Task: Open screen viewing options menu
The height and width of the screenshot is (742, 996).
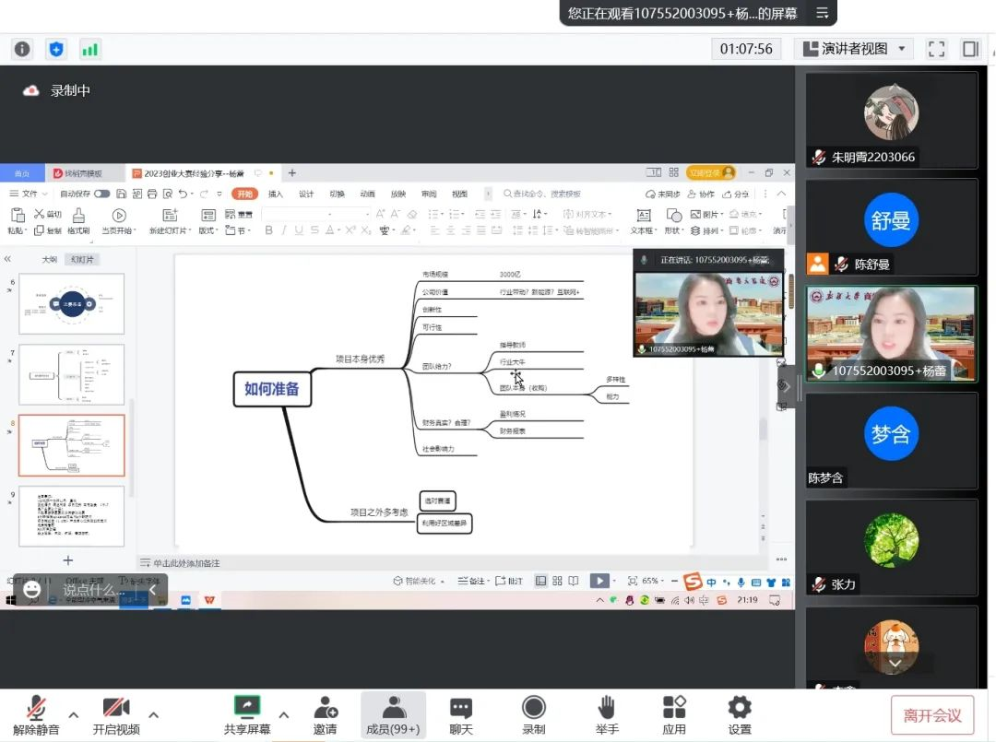Action: coord(822,13)
